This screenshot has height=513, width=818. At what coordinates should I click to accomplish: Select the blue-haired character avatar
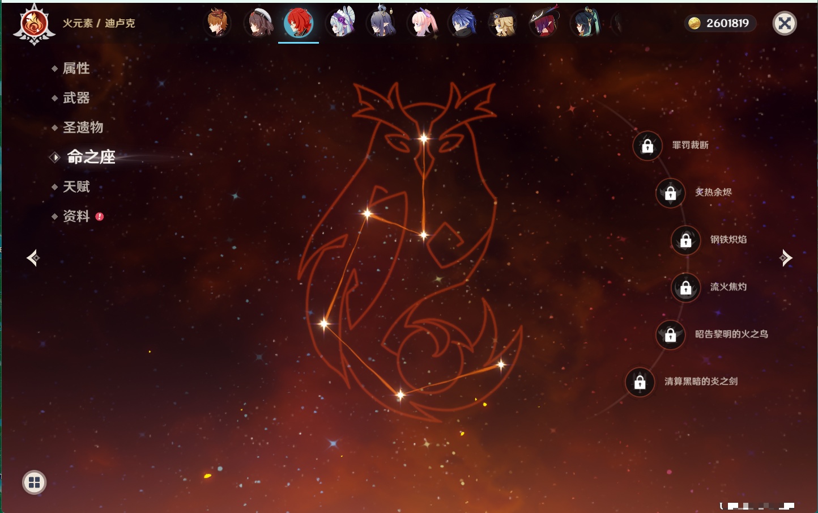(x=463, y=23)
